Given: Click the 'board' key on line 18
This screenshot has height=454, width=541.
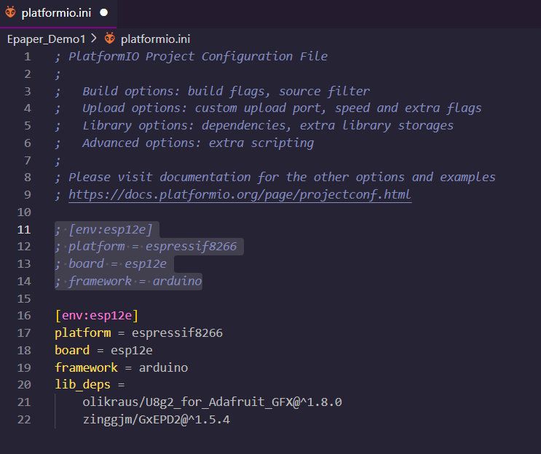Looking at the screenshot, I should tap(72, 350).
